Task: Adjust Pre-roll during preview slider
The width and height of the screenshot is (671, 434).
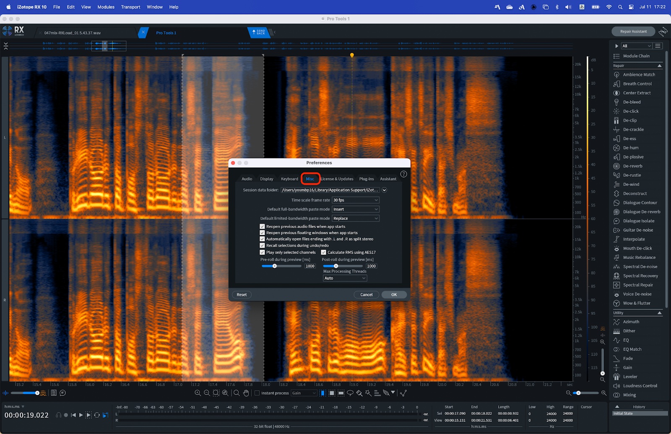Action: (275, 266)
